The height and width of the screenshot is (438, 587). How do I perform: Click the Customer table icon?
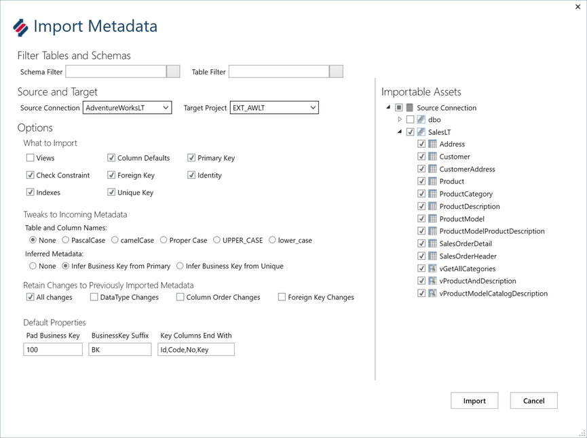(x=432, y=157)
